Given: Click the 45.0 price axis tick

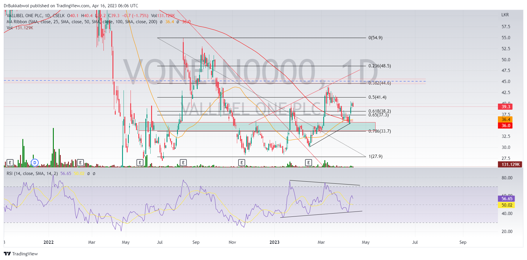Looking at the screenshot, I should (506, 82).
